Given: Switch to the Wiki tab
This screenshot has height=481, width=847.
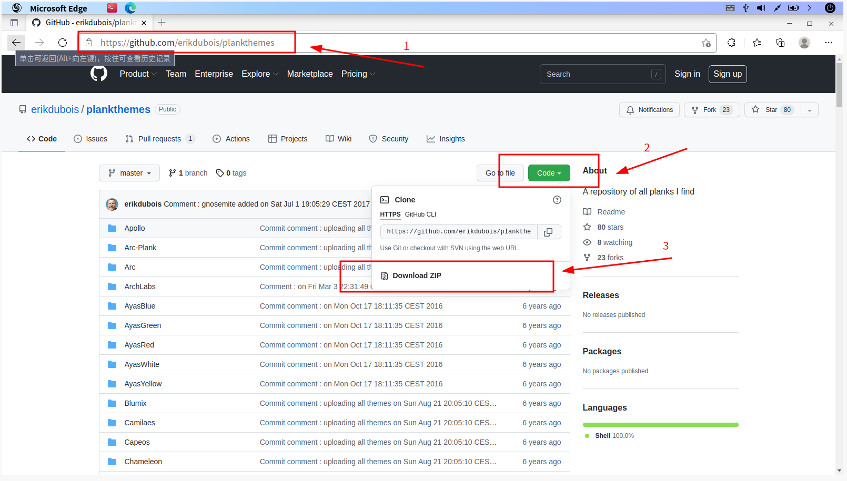Looking at the screenshot, I should [x=339, y=139].
